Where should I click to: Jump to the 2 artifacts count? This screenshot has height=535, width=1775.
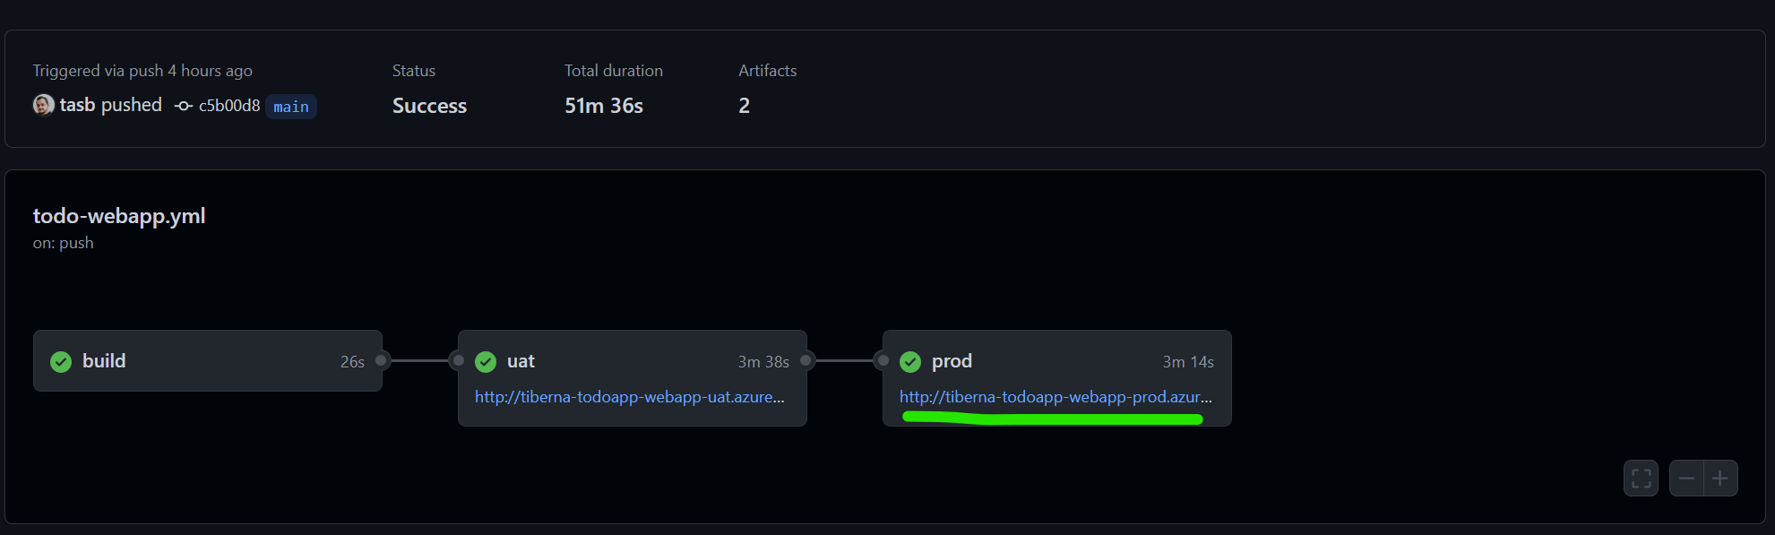744,106
